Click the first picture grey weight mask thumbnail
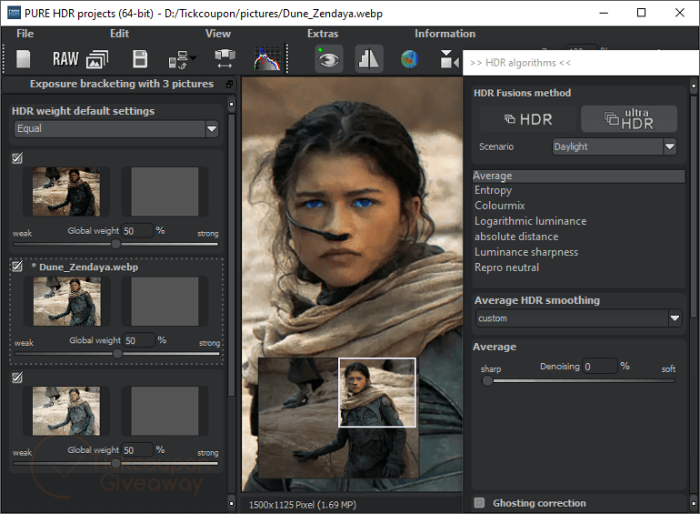 165,192
